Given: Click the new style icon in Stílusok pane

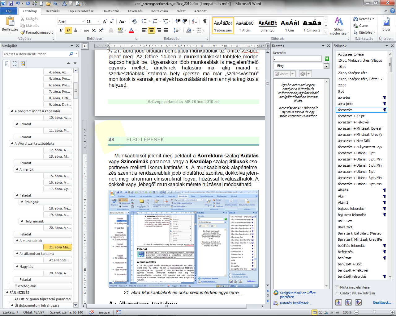Looking at the screenshot, I should (x=338, y=302).
